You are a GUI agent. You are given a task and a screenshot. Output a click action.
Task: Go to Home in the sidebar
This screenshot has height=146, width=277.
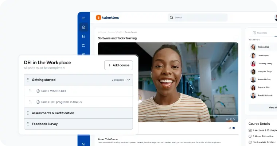[84, 27]
